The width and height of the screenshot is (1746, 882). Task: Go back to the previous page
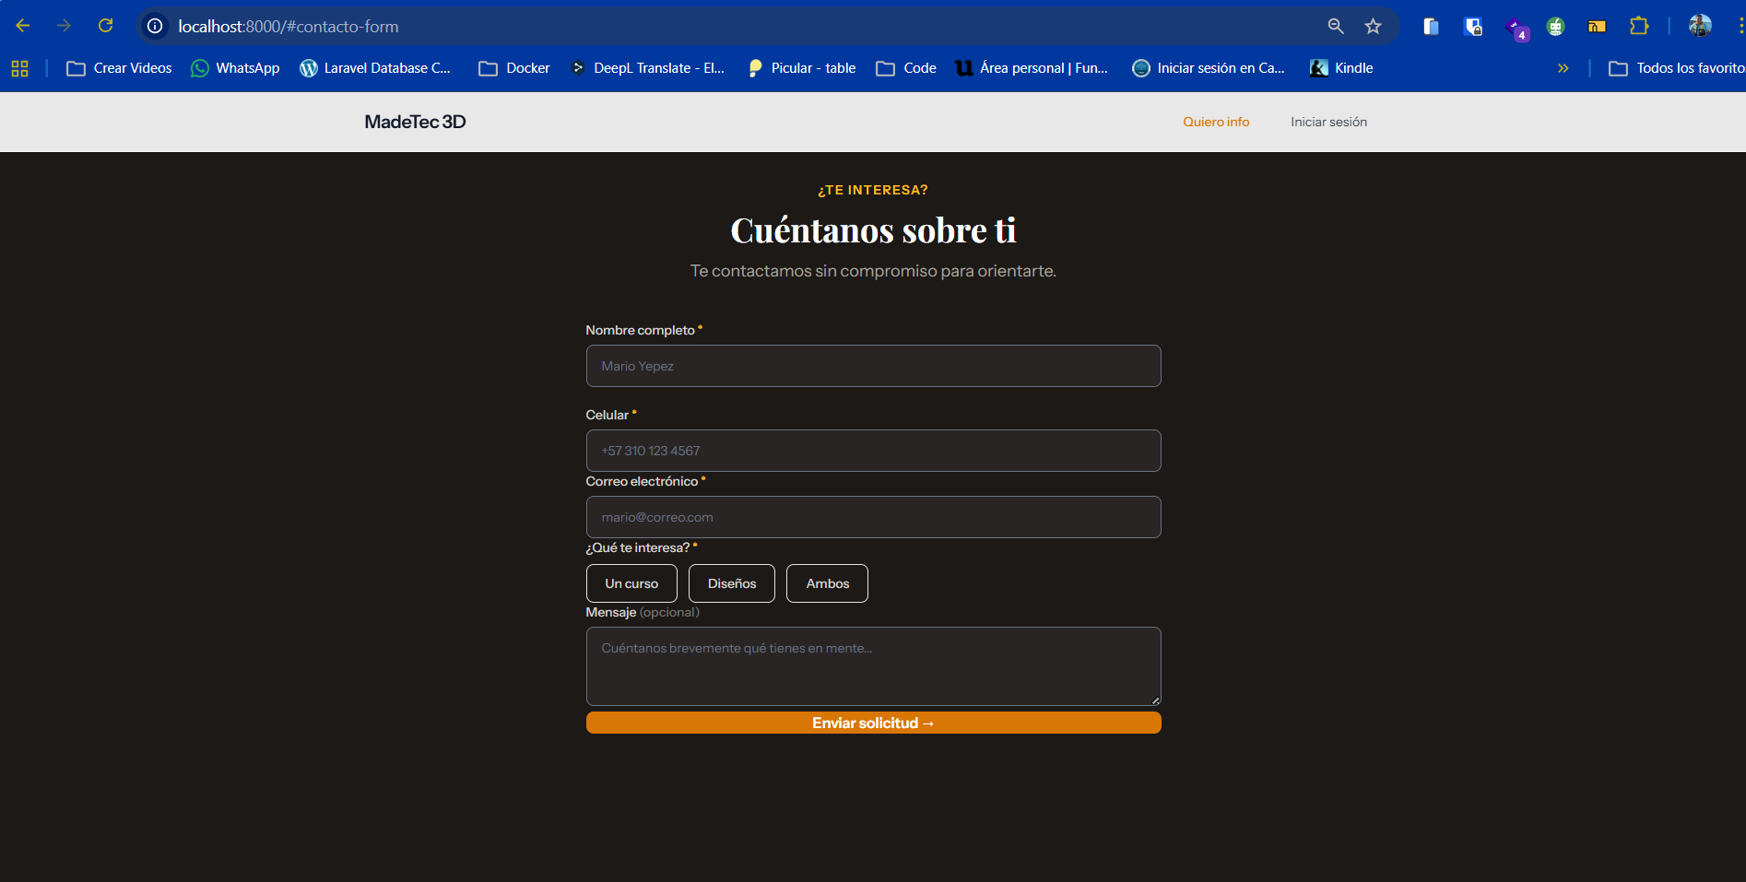(23, 26)
